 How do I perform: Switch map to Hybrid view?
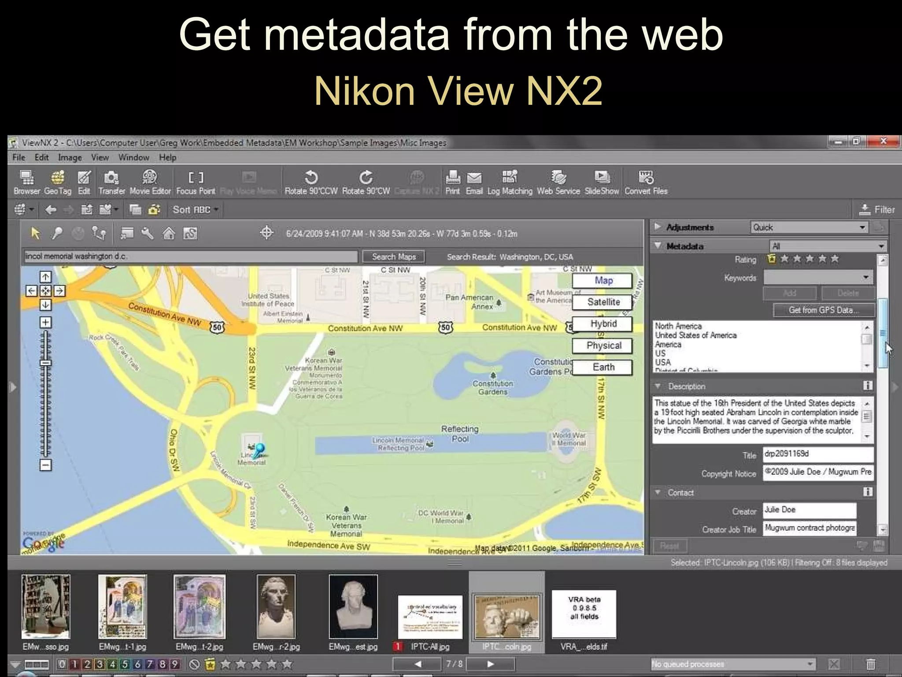(x=603, y=324)
